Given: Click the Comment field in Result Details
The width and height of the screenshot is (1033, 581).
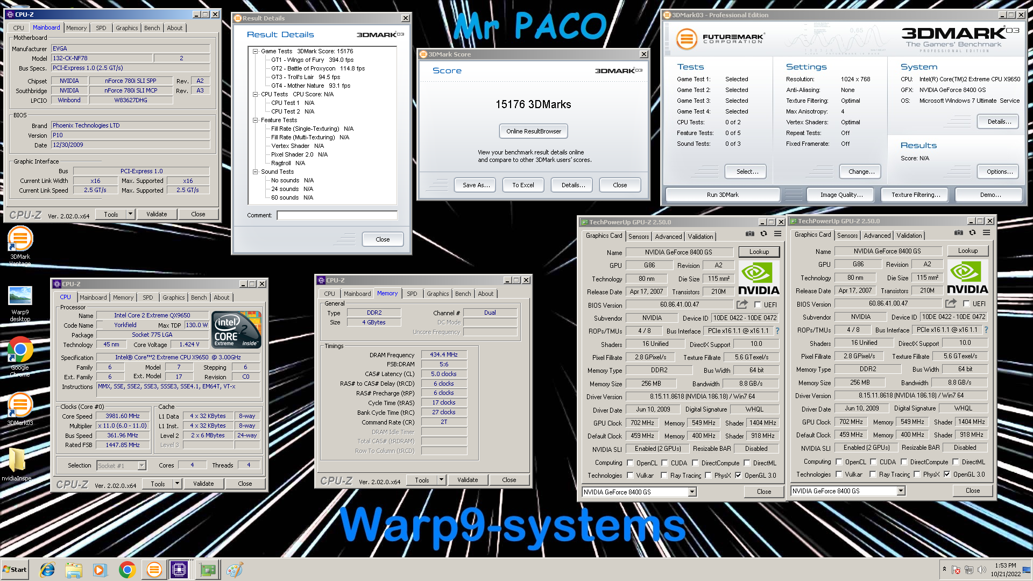Looking at the screenshot, I should 337,215.
